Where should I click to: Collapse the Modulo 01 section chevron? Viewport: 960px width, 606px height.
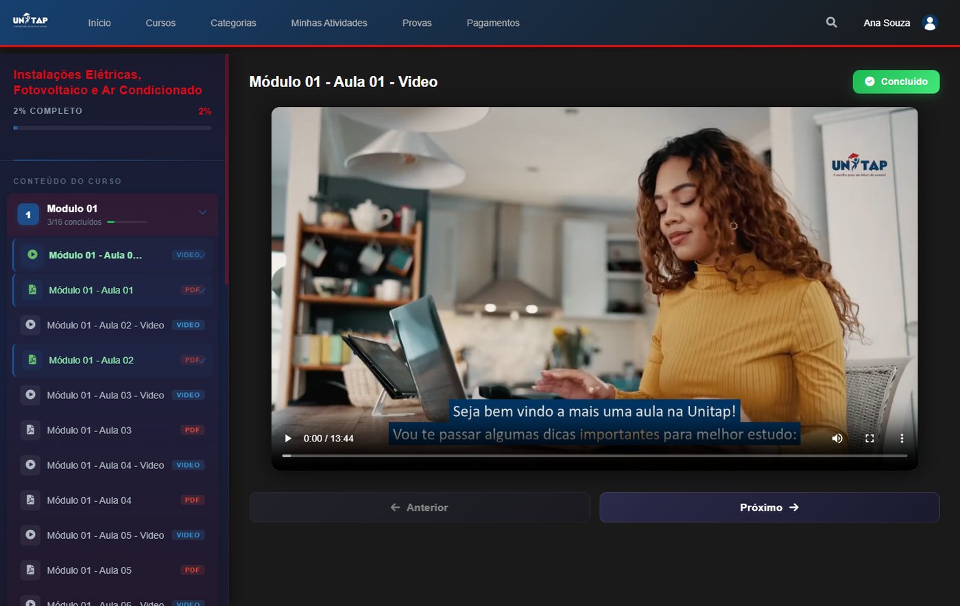(202, 213)
